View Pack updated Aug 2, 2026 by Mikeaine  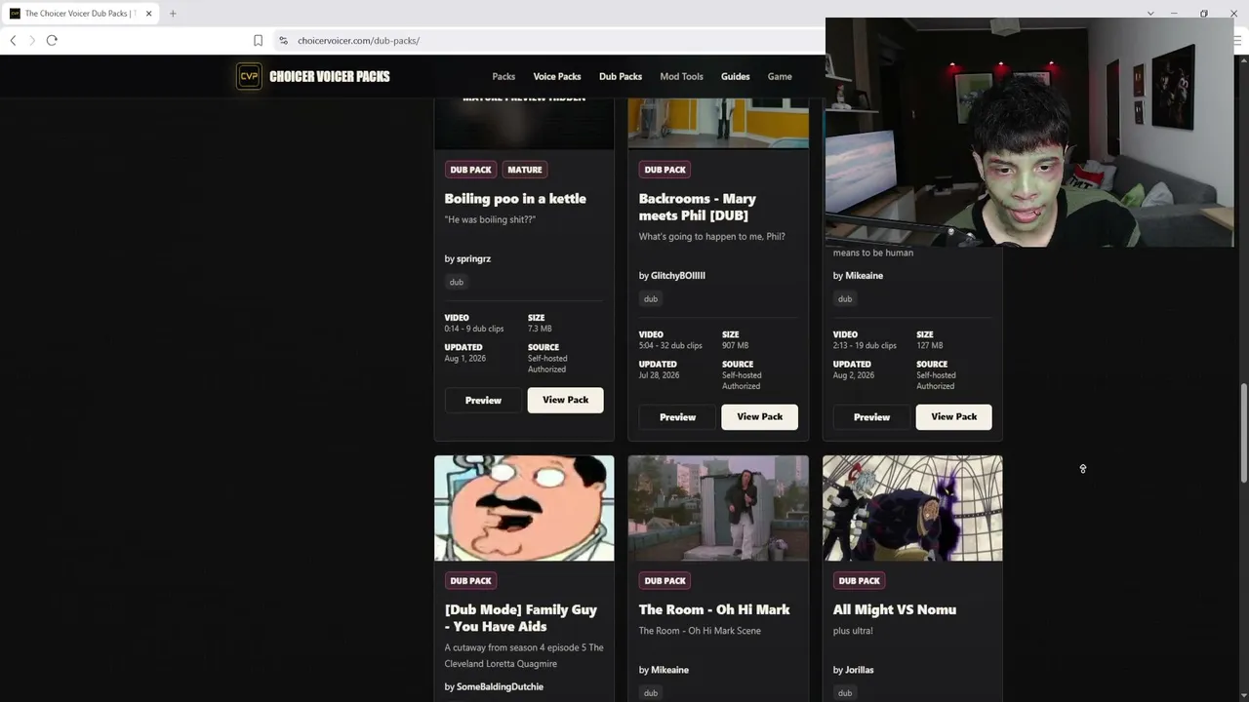tap(954, 416)
